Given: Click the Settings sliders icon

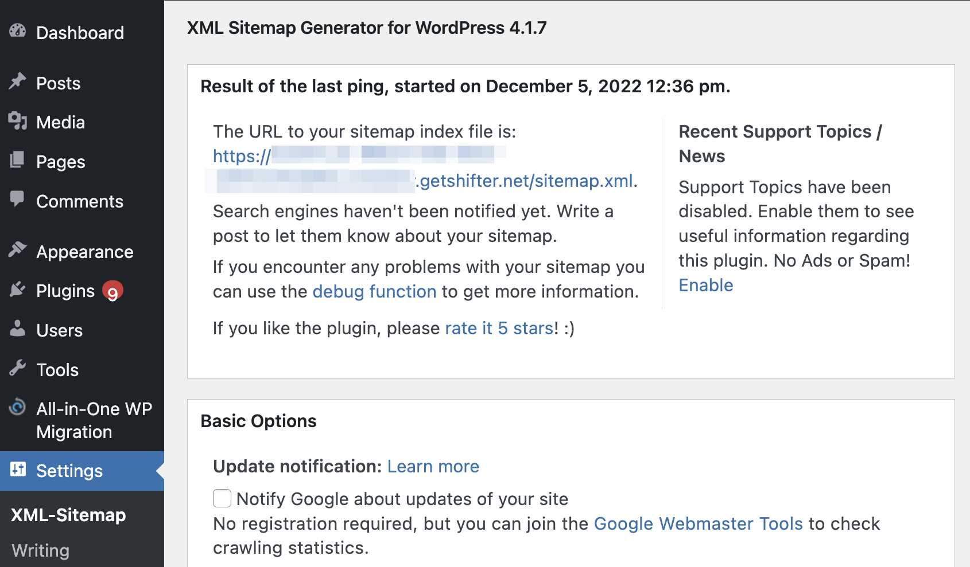Looking at the screenshot, I should [x=18, y=470].
